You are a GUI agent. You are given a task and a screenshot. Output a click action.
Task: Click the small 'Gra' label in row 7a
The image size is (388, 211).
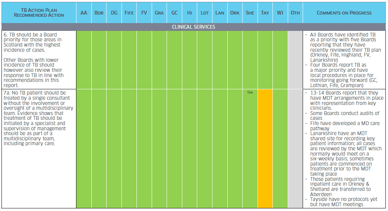point(250,92)
